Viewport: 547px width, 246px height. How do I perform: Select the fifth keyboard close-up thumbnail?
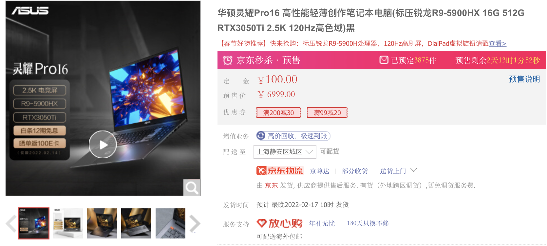coord(170,223)
